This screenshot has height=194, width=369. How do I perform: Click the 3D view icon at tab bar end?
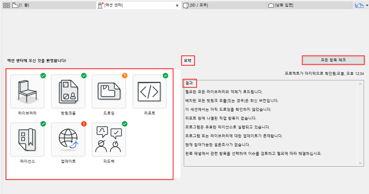point(359,5)
